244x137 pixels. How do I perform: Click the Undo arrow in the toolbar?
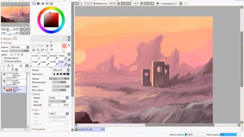77,3
